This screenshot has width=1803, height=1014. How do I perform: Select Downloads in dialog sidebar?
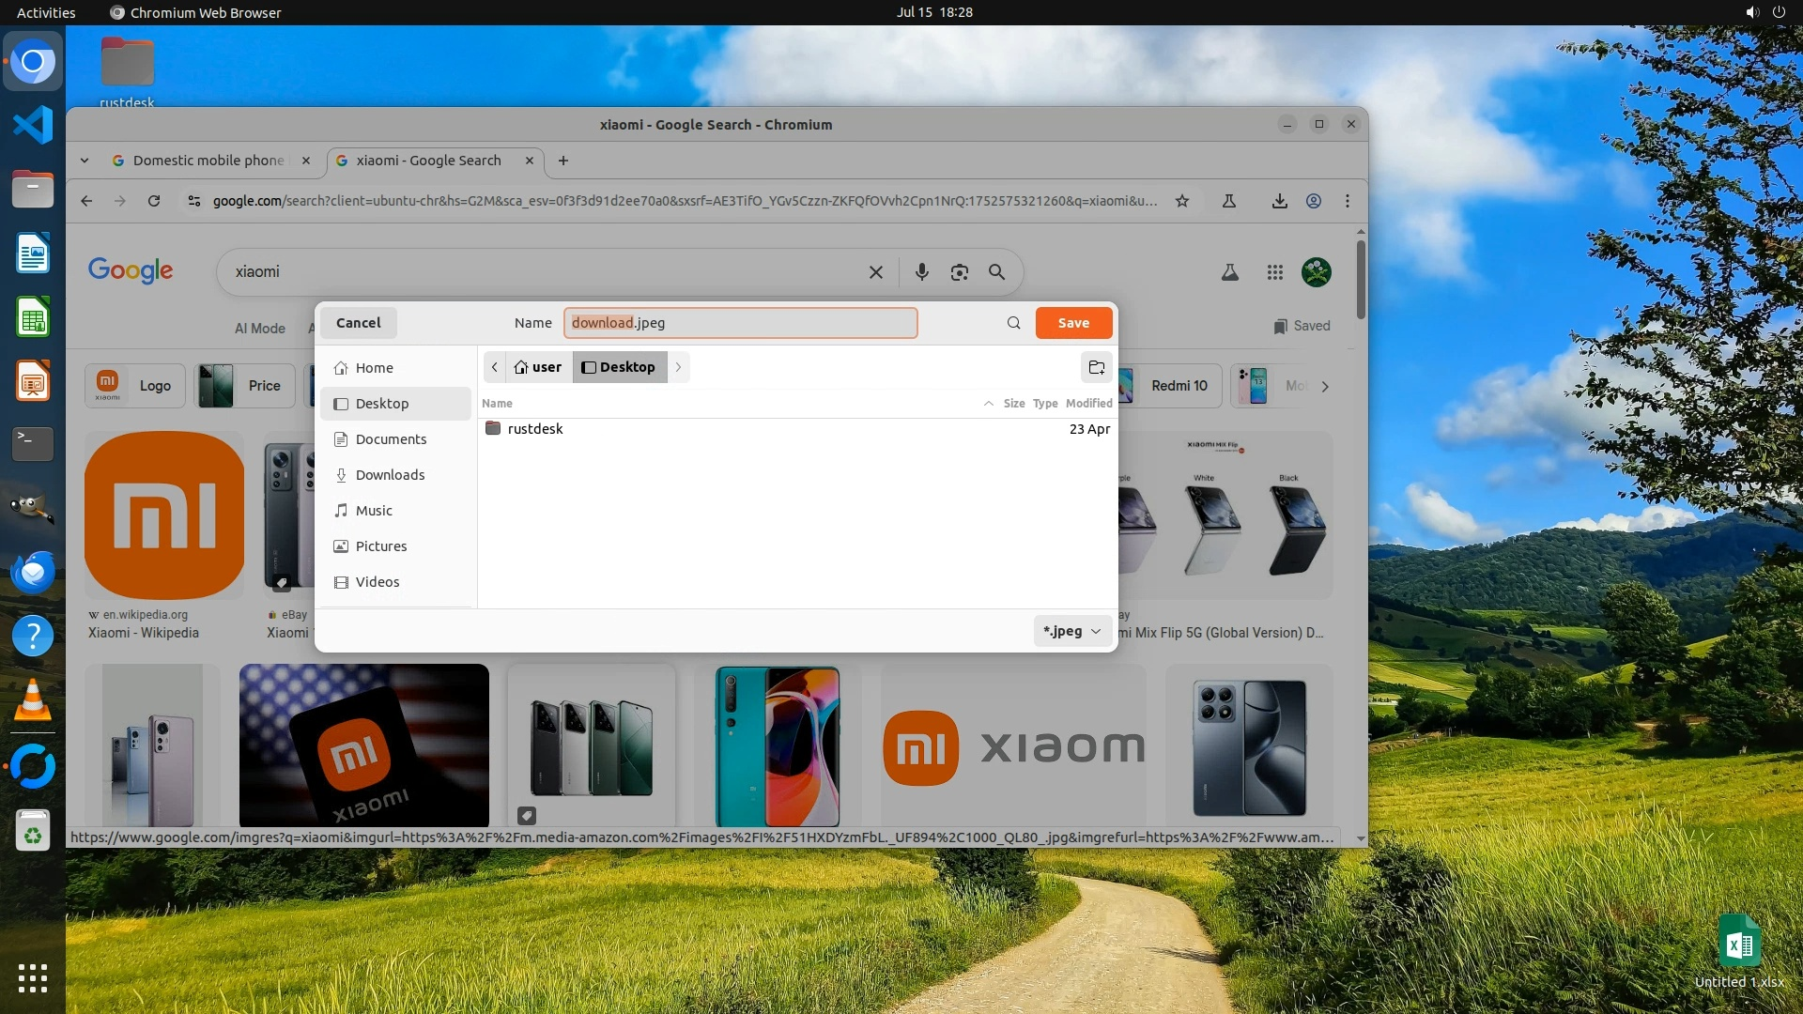pyautogui.click(x=390, y=475)
